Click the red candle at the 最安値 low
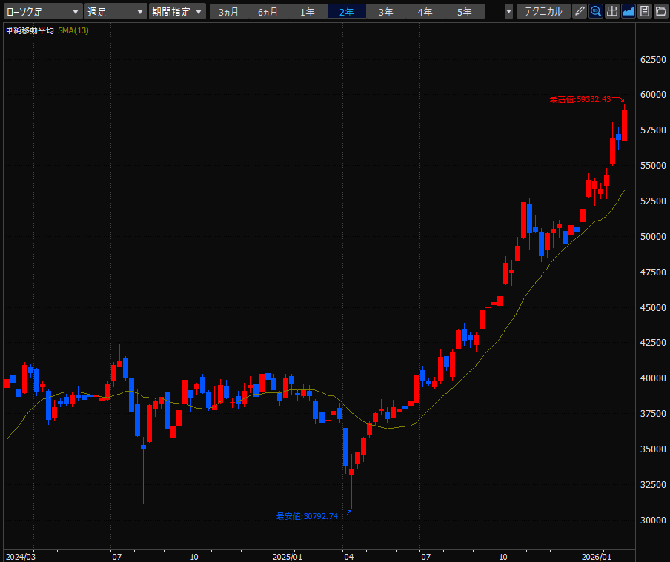 click(x=351, y=472)
